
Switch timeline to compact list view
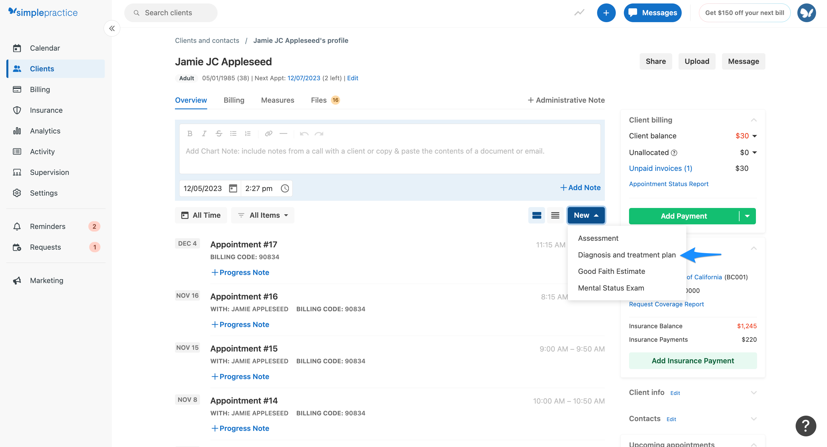(555, 215)
